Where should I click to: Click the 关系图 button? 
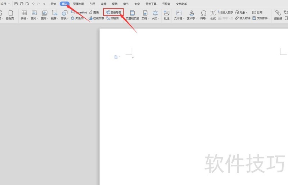pyautogui.click(x=77, y=18)
